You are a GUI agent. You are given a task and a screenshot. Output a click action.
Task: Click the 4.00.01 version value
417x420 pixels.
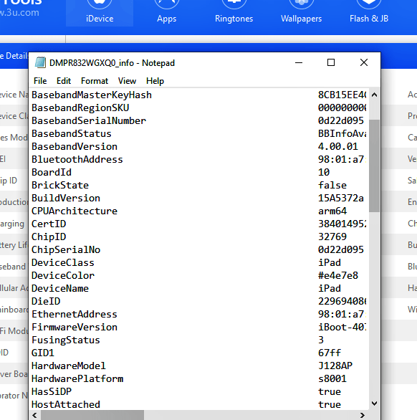click(x=338, y=146)
